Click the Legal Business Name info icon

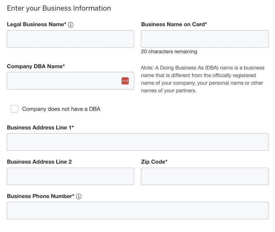(70, 25)
